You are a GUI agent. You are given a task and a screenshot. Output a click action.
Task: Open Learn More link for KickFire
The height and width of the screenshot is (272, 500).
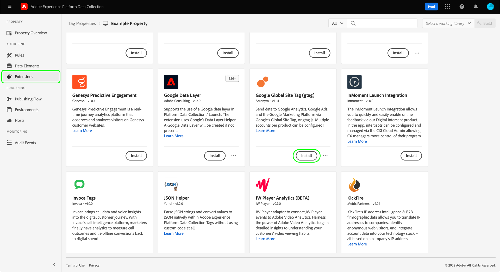[x=357, y=244]
